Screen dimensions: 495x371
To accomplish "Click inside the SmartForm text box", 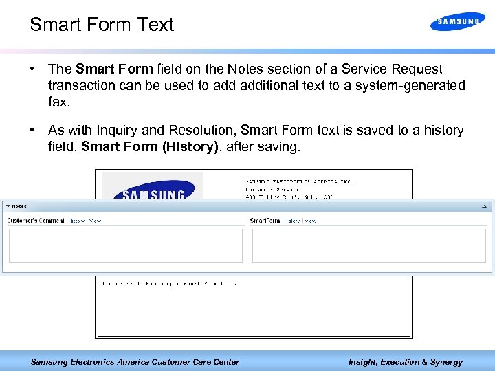I will pos(369,246).
